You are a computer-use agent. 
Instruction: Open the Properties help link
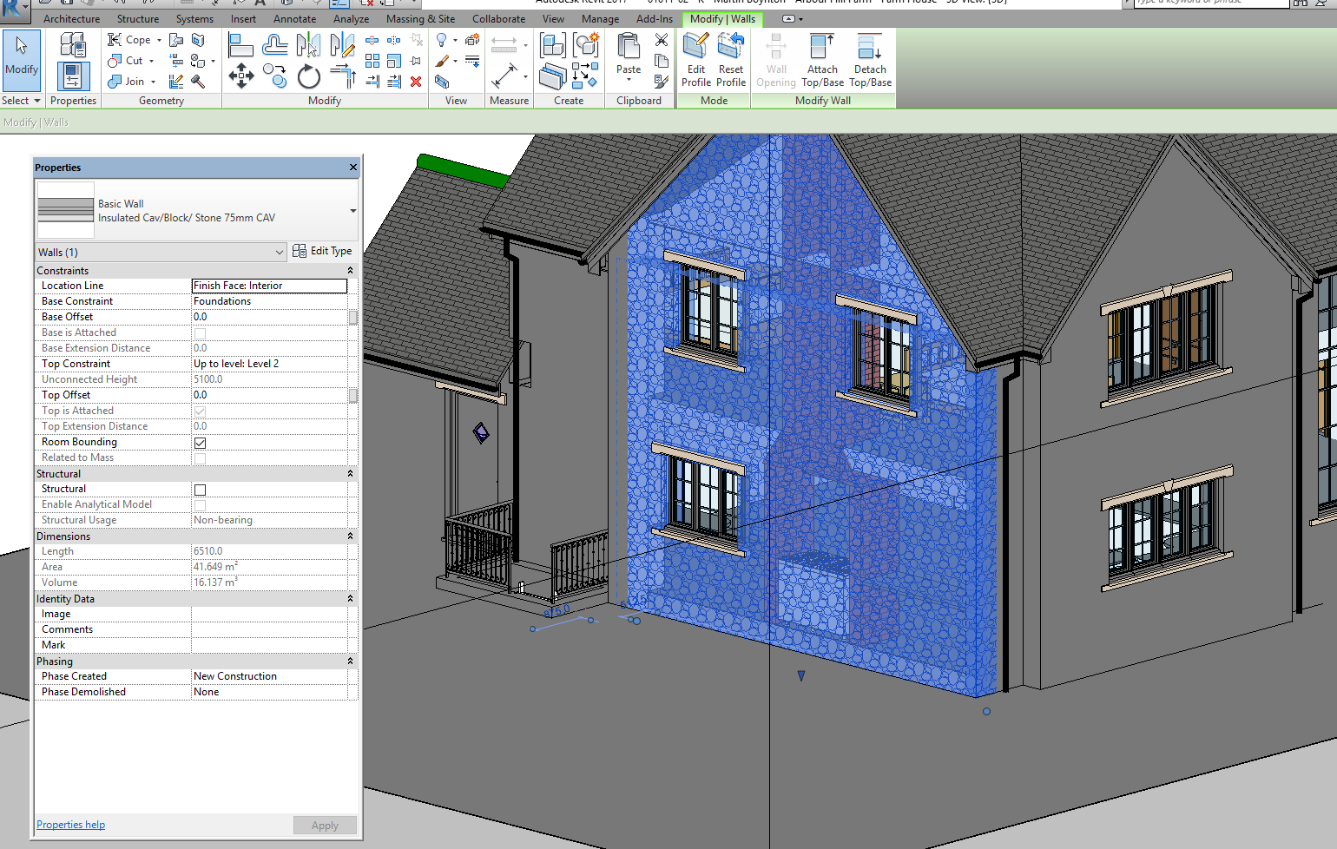coord(70,825)
